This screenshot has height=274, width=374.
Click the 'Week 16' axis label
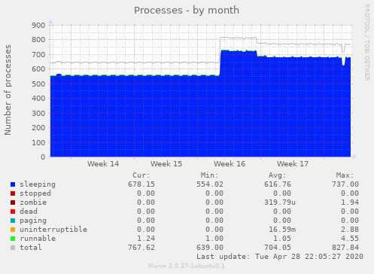(230, 164)
